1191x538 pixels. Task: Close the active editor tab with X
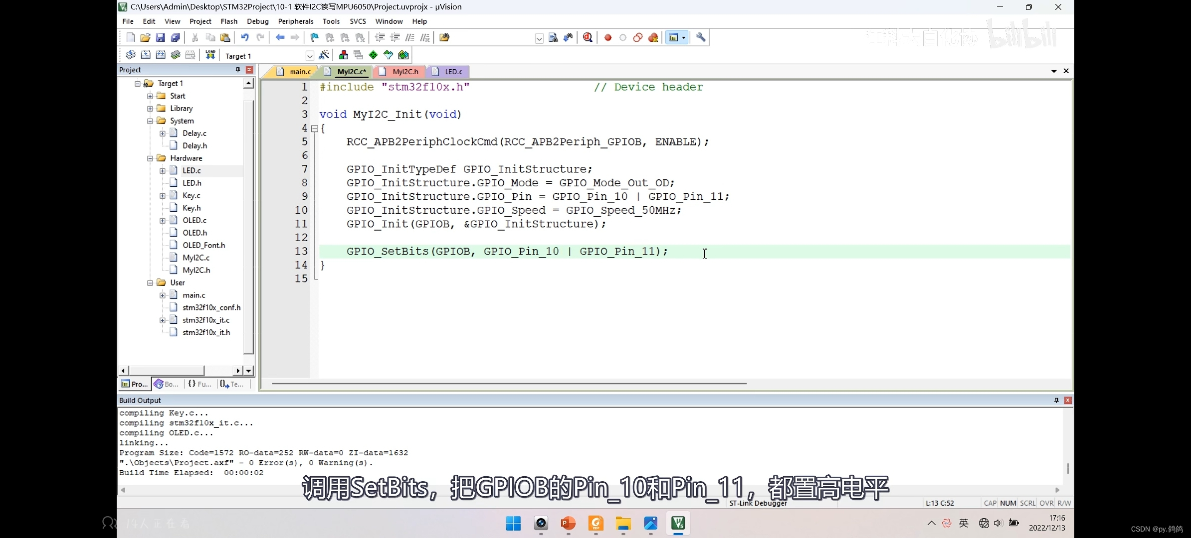1066,71
